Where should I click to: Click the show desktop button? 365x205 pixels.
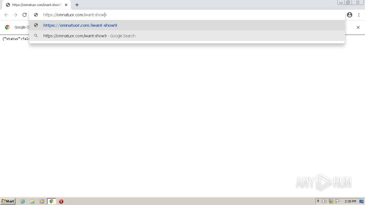[x=362, y=201]
